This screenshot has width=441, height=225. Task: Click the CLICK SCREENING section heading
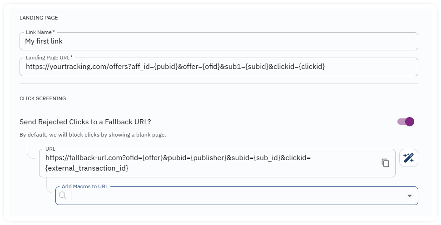43,98
